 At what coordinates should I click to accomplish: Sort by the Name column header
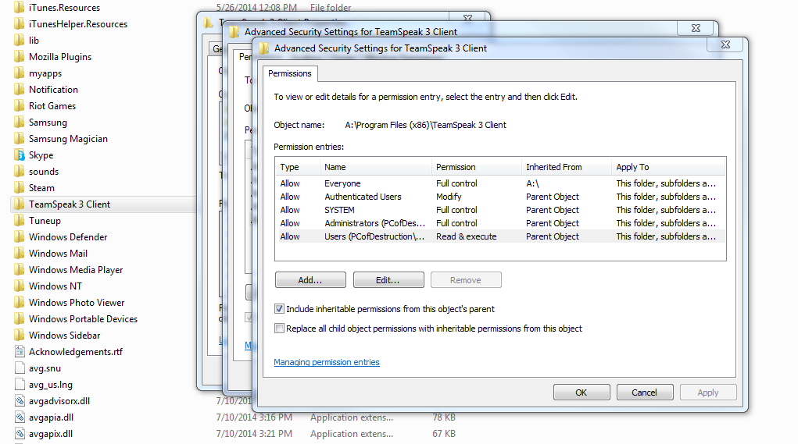click(x=376, y=167)
